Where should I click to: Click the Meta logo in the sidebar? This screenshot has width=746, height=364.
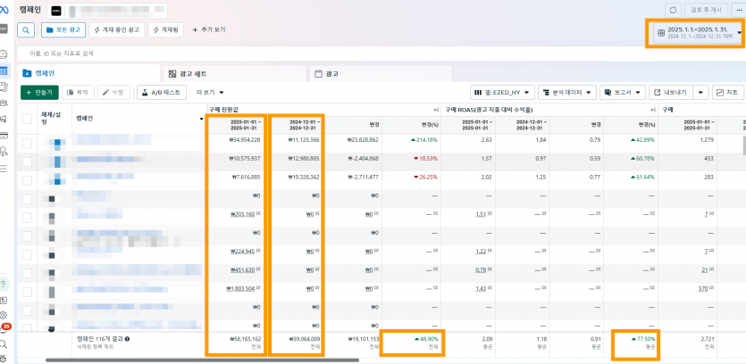click(4, 9)
